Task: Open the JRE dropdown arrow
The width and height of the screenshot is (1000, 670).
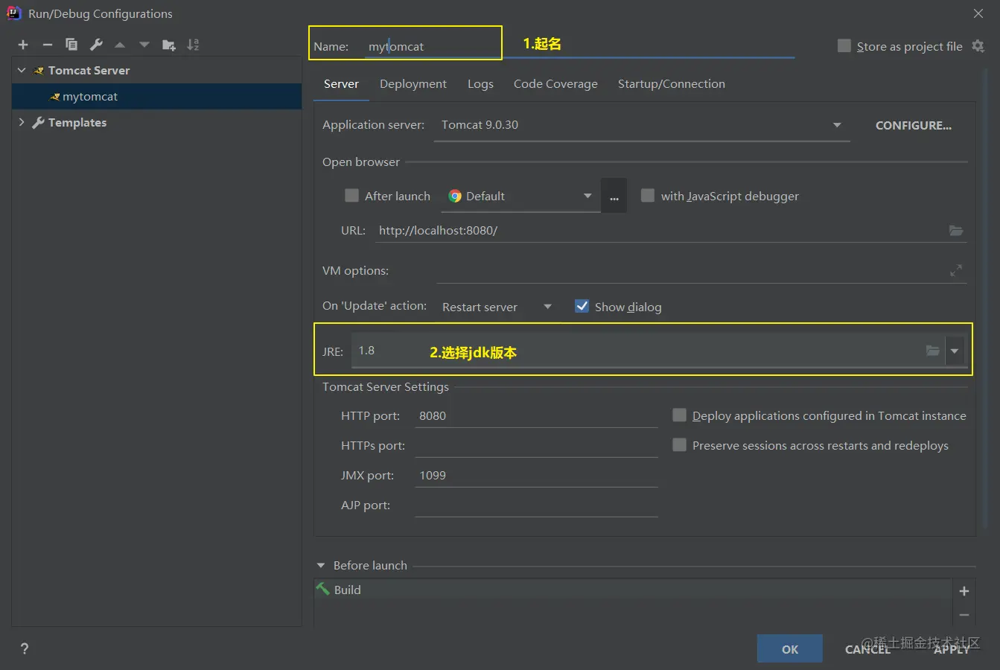Action: click(955, 351)
